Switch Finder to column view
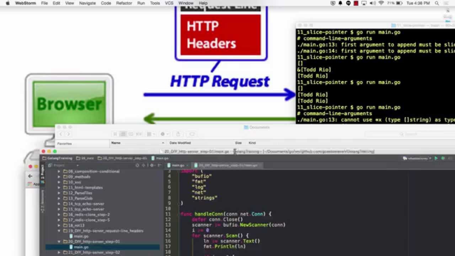Viewport: 455px width, 256px height. coord(131,134)
